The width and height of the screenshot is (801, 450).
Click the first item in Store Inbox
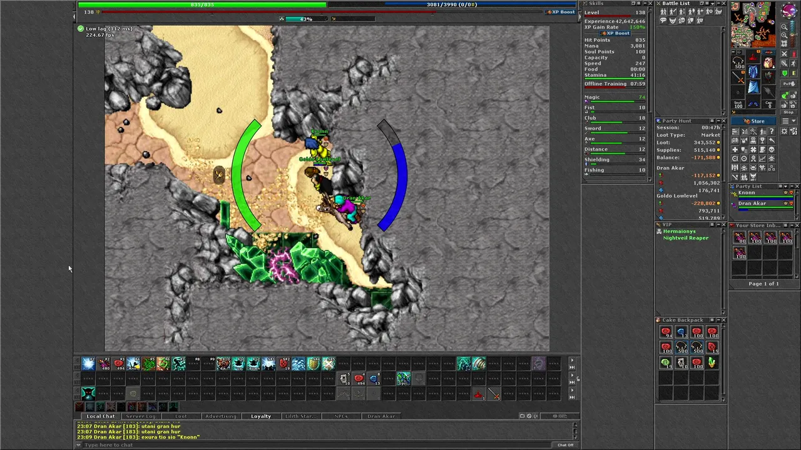740,237
